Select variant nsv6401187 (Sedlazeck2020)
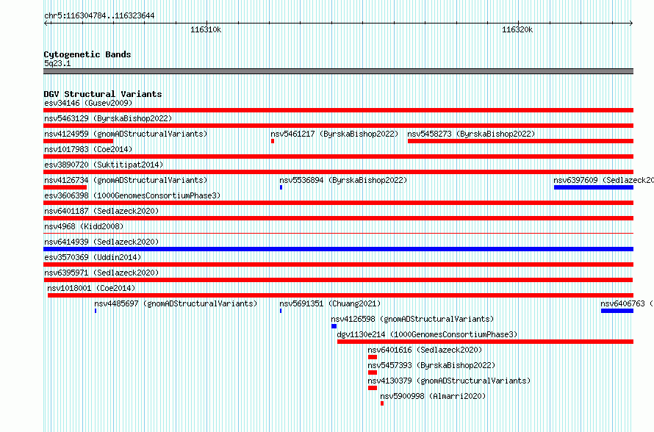This screenshot has height=432, width=654. (x=101, y=211)
